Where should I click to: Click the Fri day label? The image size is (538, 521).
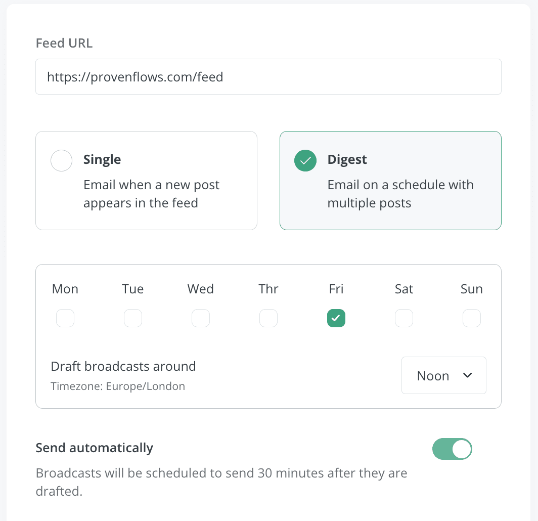[336, 289]
